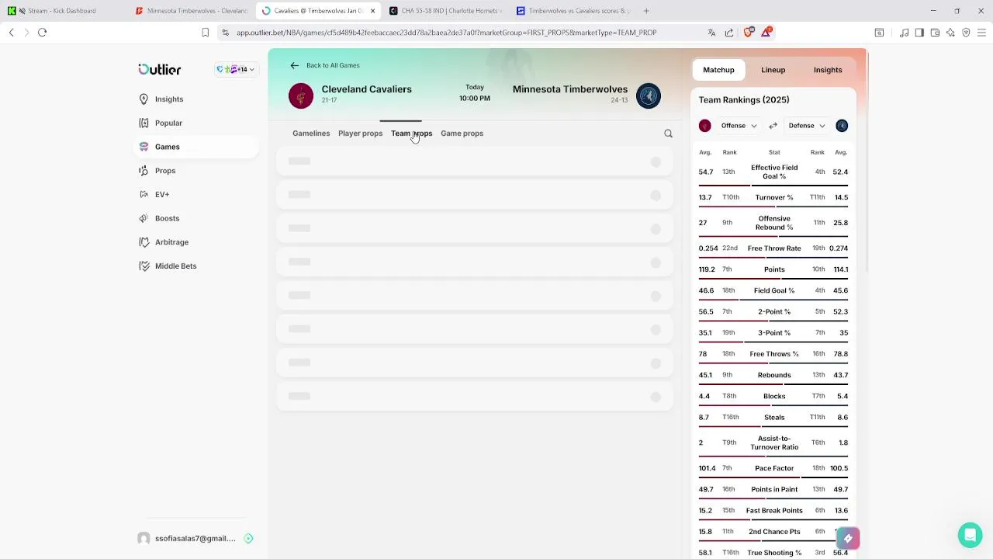Click the Points in Paint stat
The width and height of the screenshot is (993, 559).
click(x=774, y=489)
